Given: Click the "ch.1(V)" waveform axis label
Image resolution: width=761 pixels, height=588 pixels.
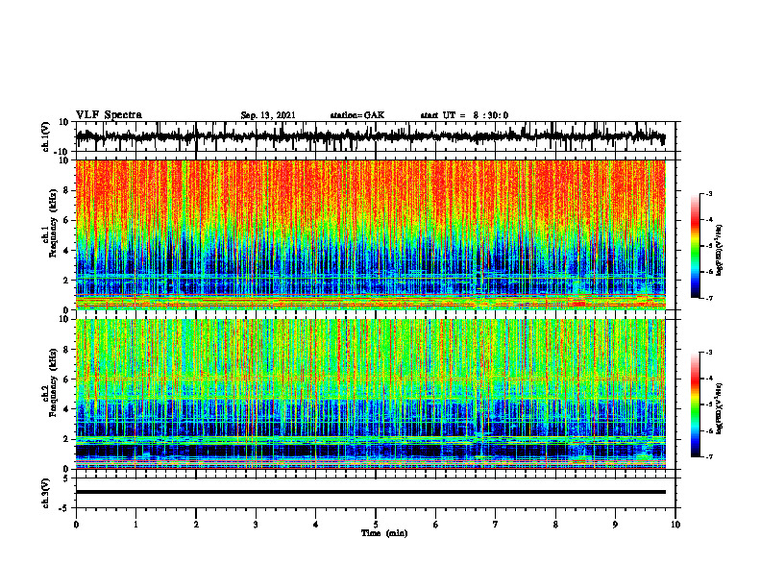Looking at the screenshot, I should click(46, 136).
